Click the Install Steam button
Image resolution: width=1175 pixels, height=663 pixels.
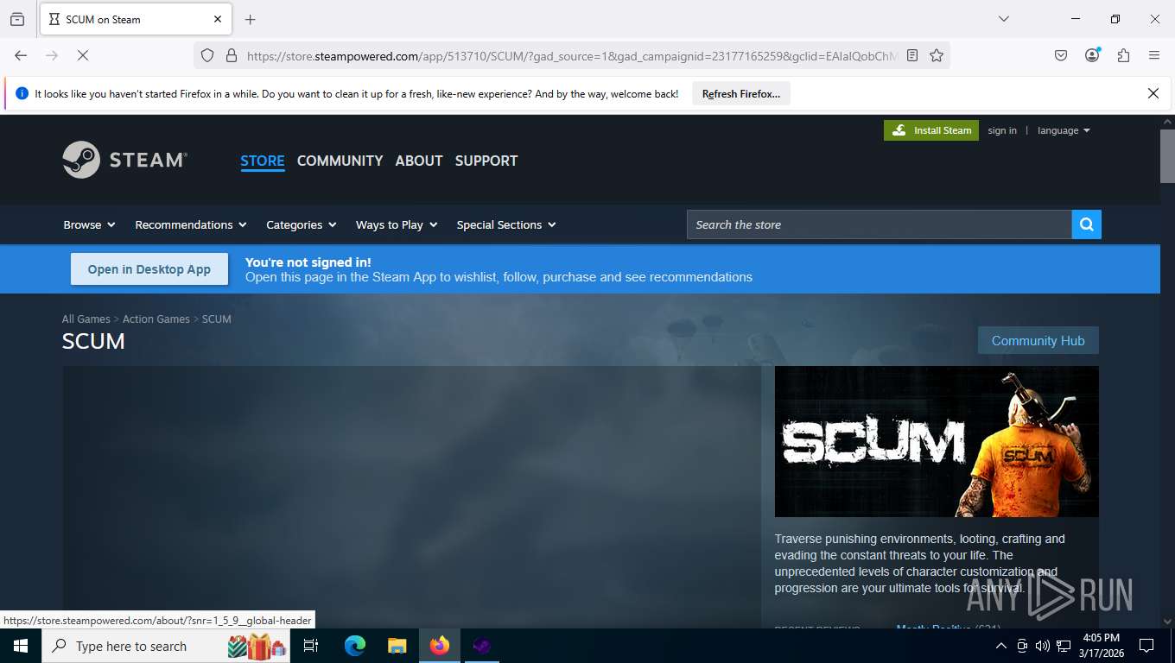click(x=931, y=130)
